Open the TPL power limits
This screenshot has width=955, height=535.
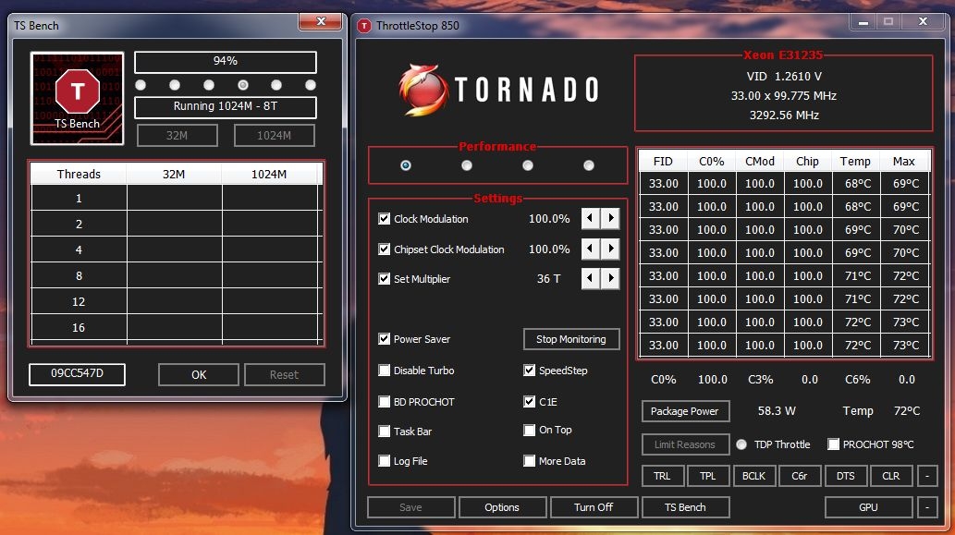[x=708, y=476]
